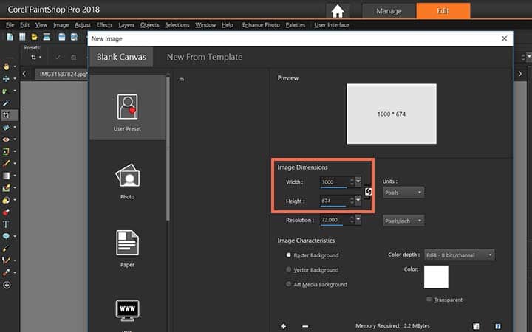Click the Open folder toolbar icon
The image size is (532, 332).
click(34, 37)
